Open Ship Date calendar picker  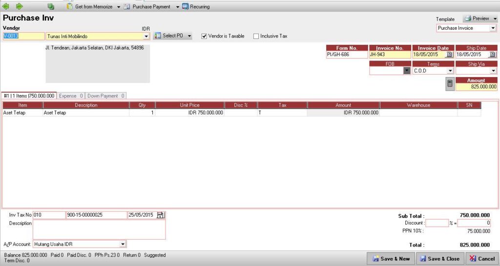tap(492, 55)
